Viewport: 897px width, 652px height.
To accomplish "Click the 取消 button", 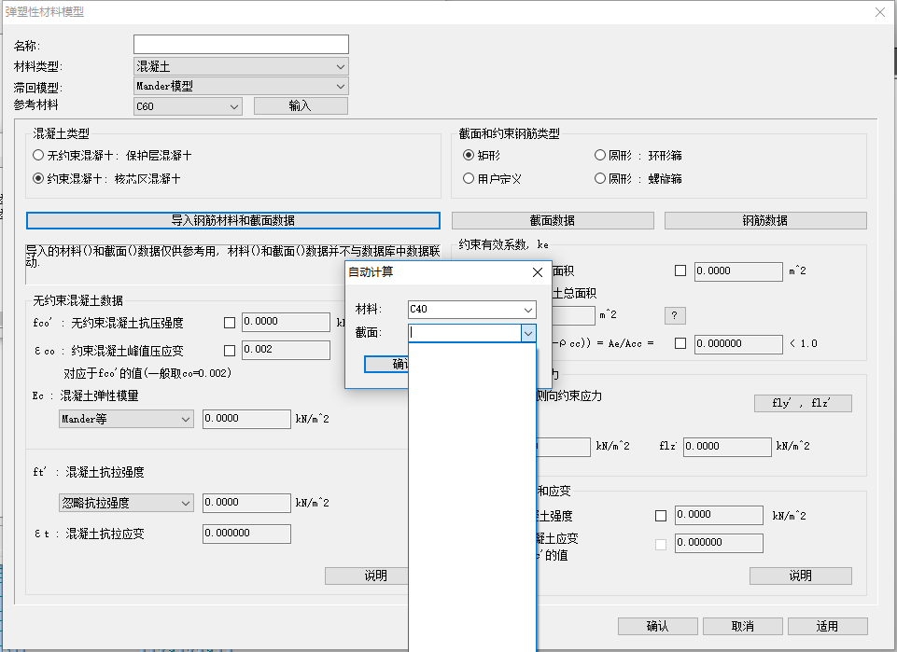I will click(x=743, y=626).
